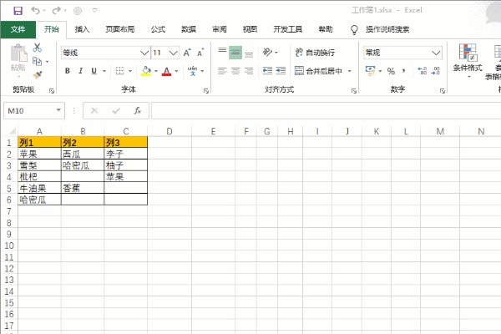Expand font color palette arrow
The image size is (501, 334).
tap(176, 71)
